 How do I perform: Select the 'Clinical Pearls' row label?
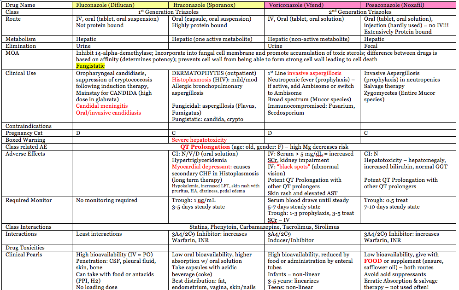24,255
